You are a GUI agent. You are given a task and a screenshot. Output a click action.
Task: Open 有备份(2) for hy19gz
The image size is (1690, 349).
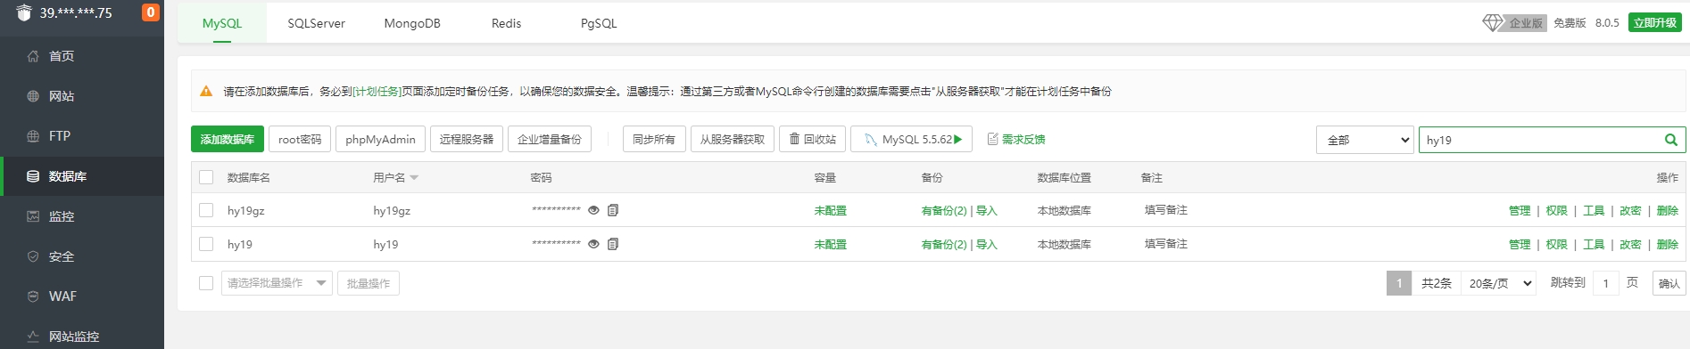click(944, 211)
